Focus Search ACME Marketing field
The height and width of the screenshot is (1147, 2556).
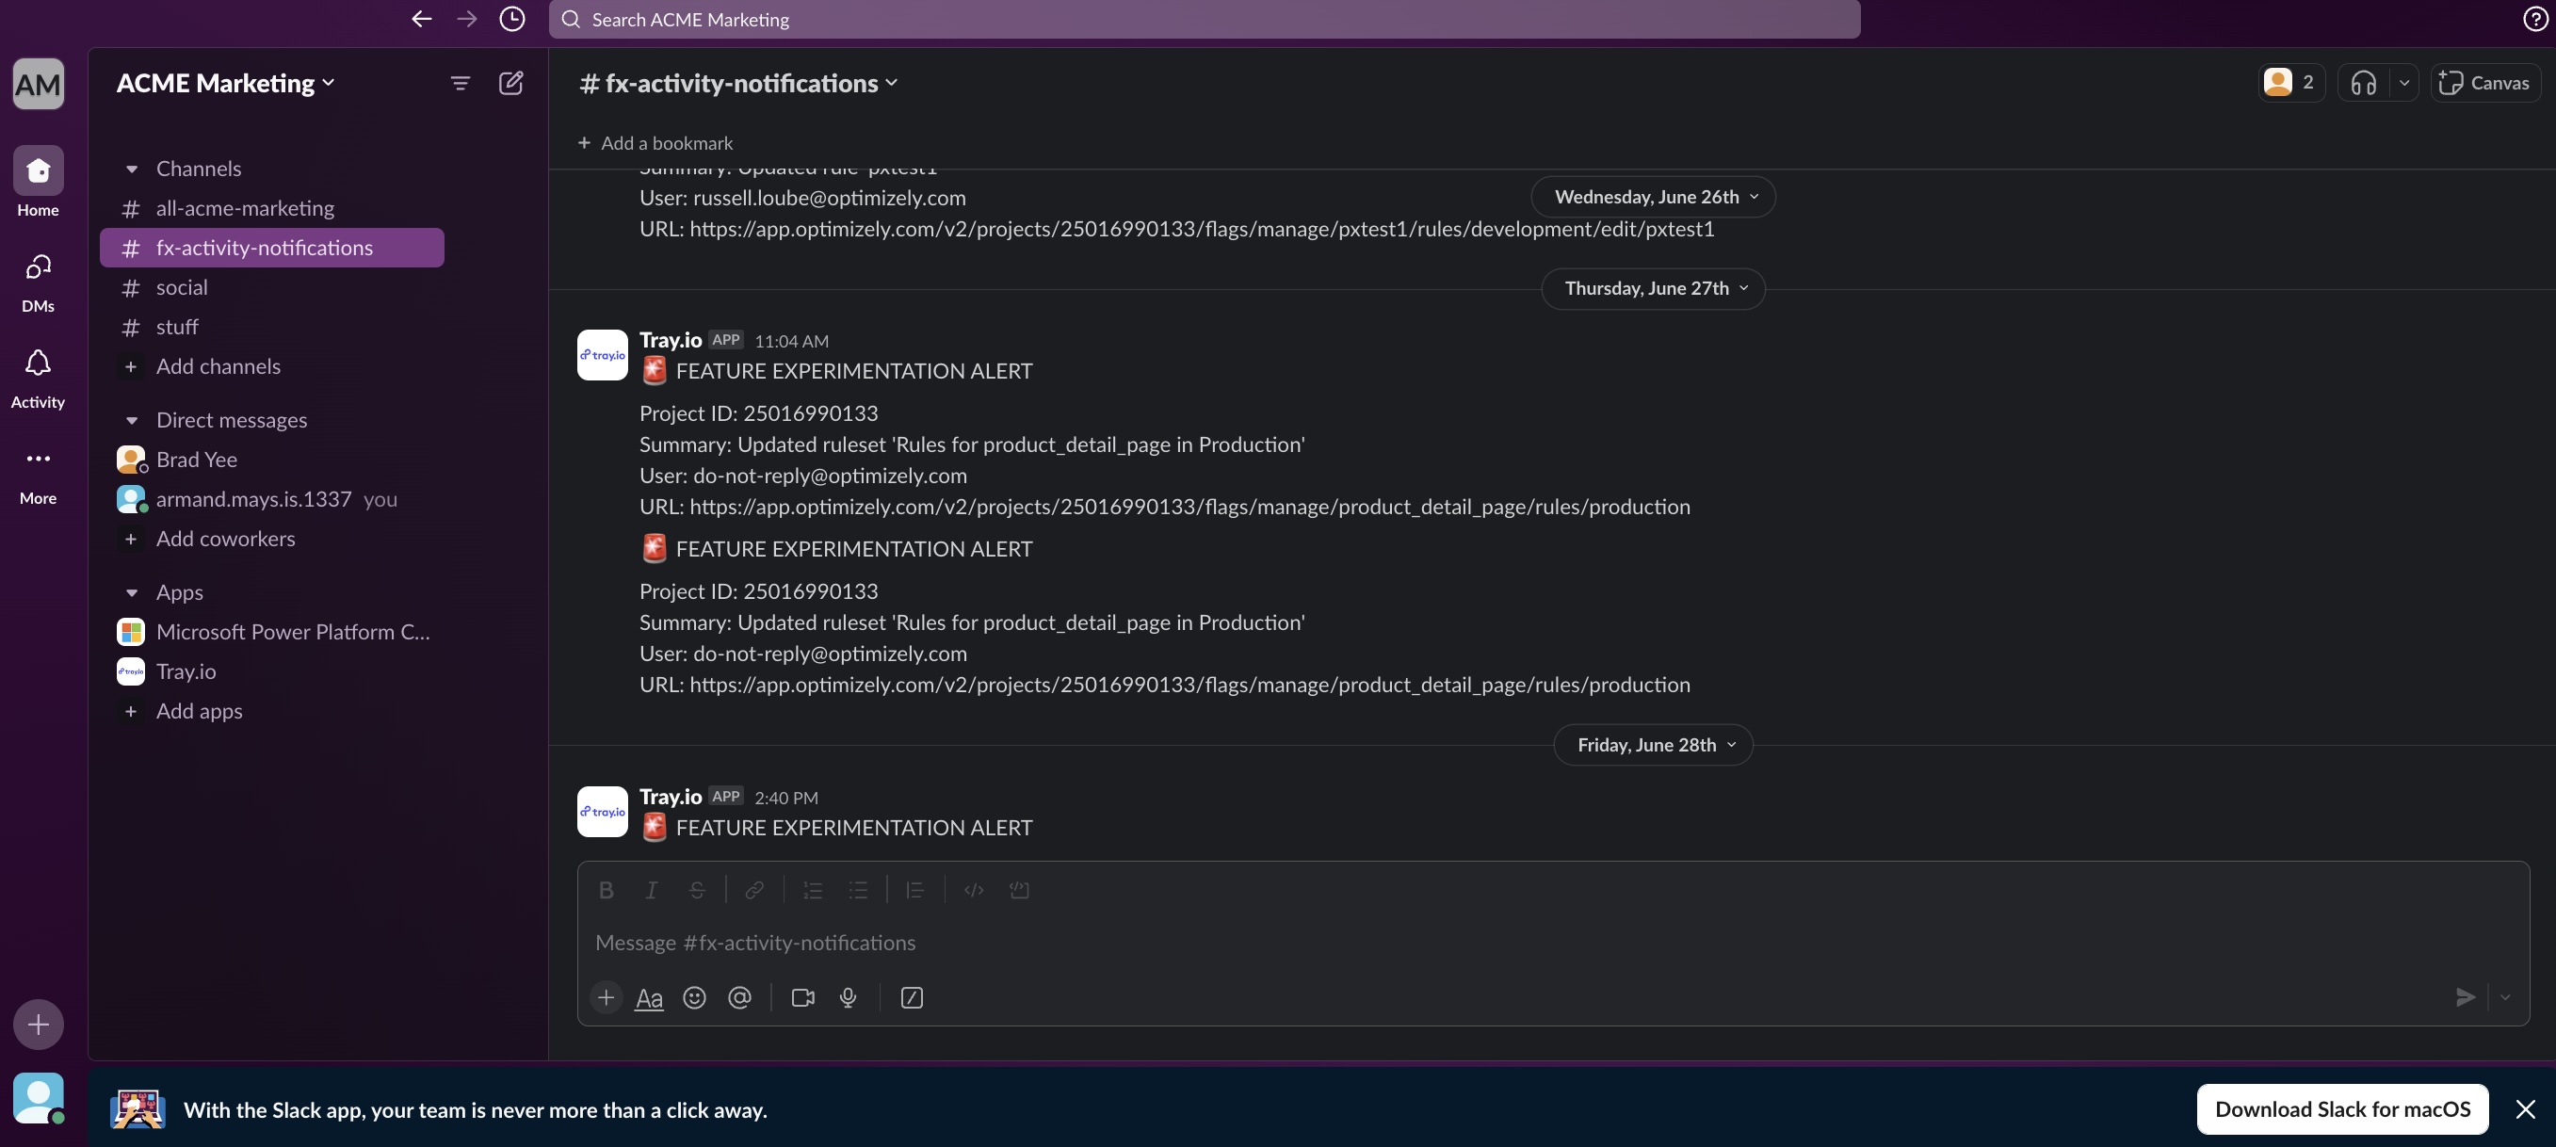click(1205, 19)
